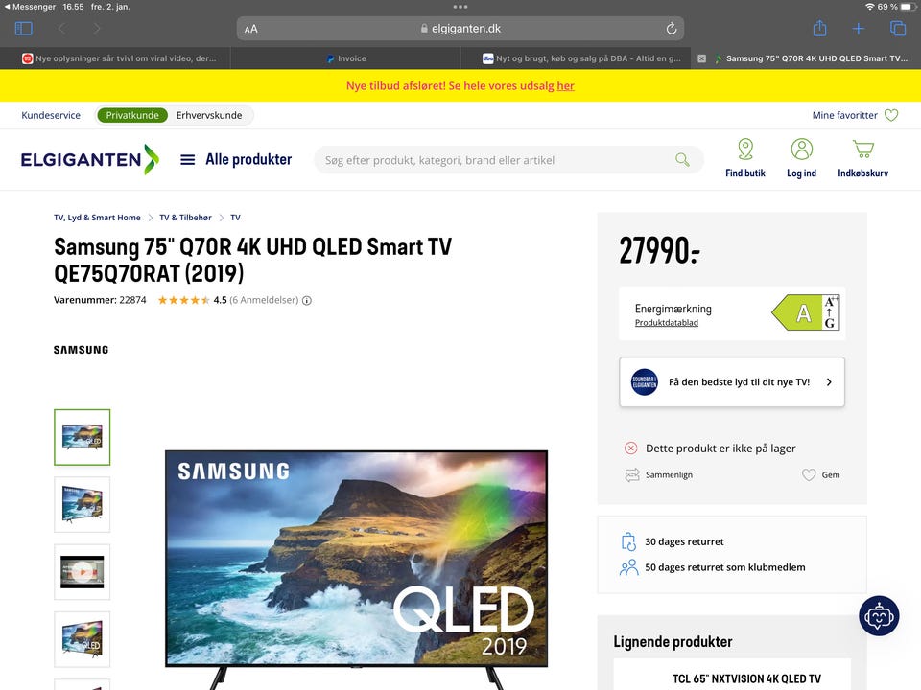Image resolution: width=921 pixels, height=690 pixels.
Task: Open the AA reader options menu
Action: (250, 29)
